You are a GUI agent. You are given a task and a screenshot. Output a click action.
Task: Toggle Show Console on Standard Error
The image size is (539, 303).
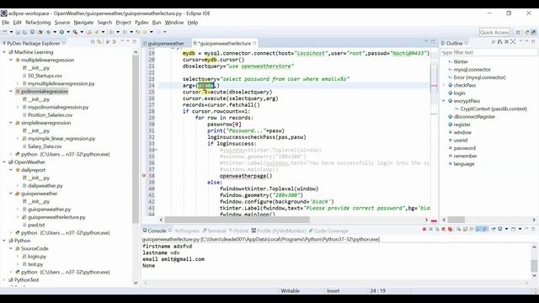(485, 229)
